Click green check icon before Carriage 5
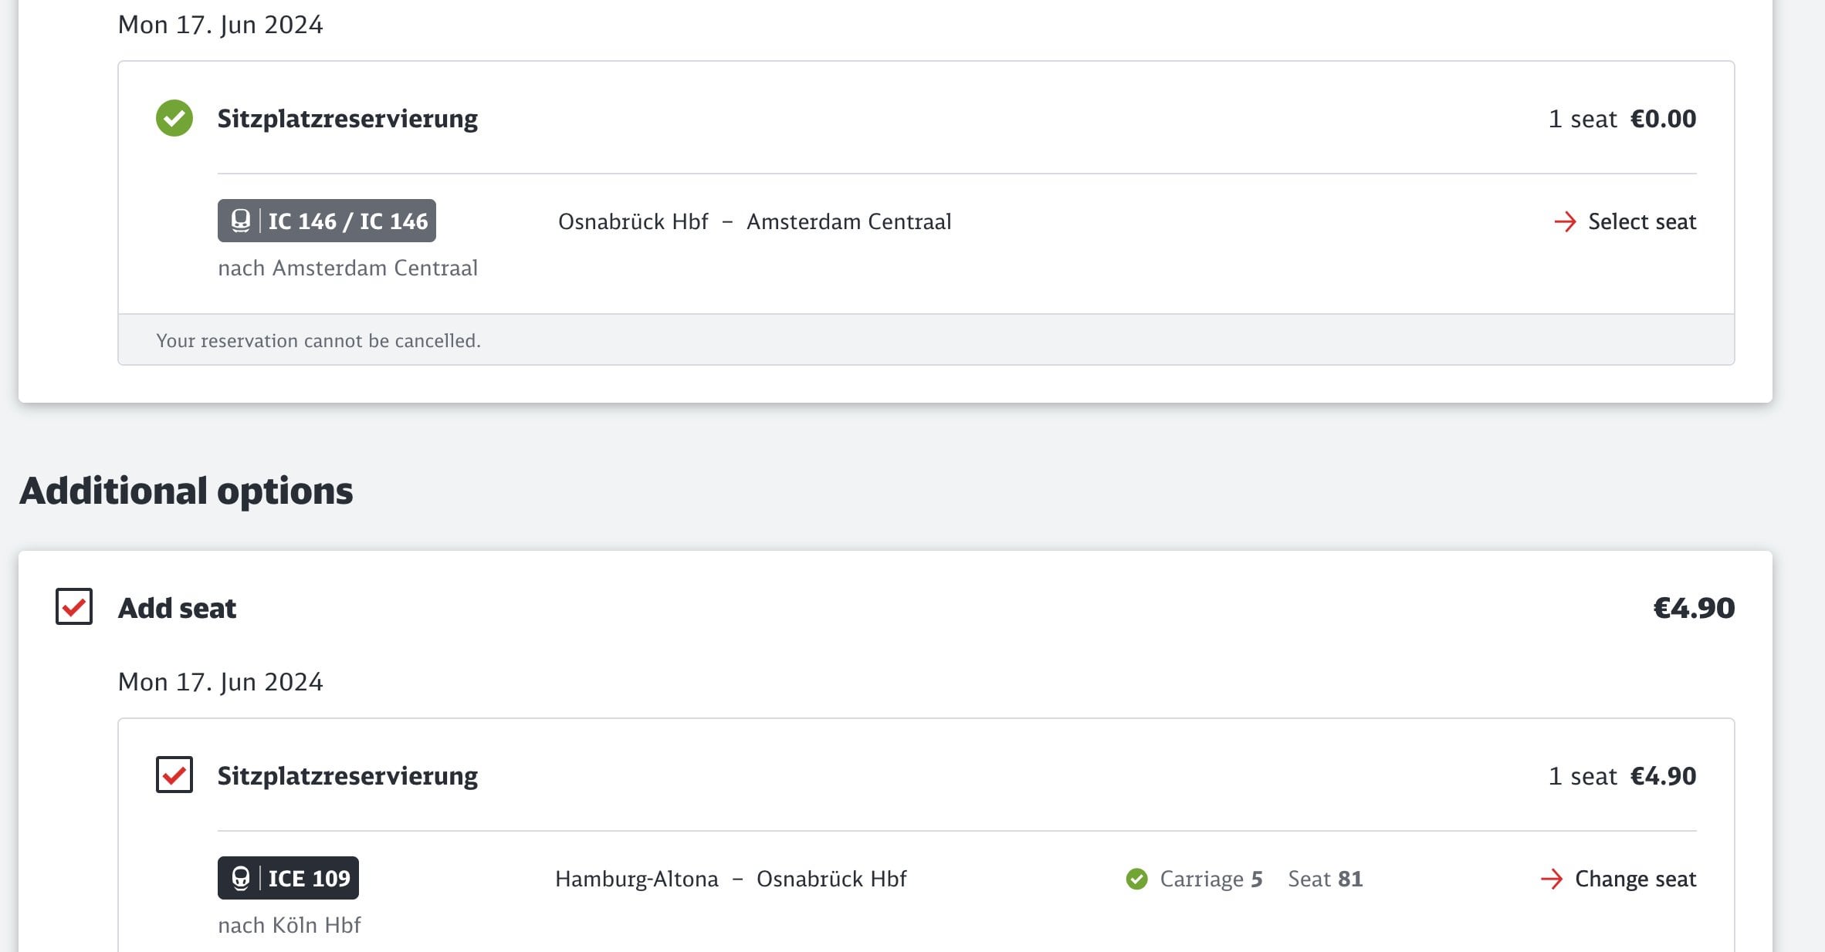 pyautogui.click(x=1136, y=879)
